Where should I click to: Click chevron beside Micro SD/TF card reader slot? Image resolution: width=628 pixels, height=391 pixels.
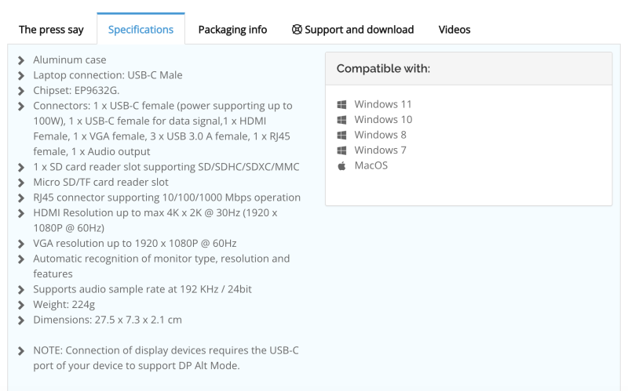click(21, 183)
